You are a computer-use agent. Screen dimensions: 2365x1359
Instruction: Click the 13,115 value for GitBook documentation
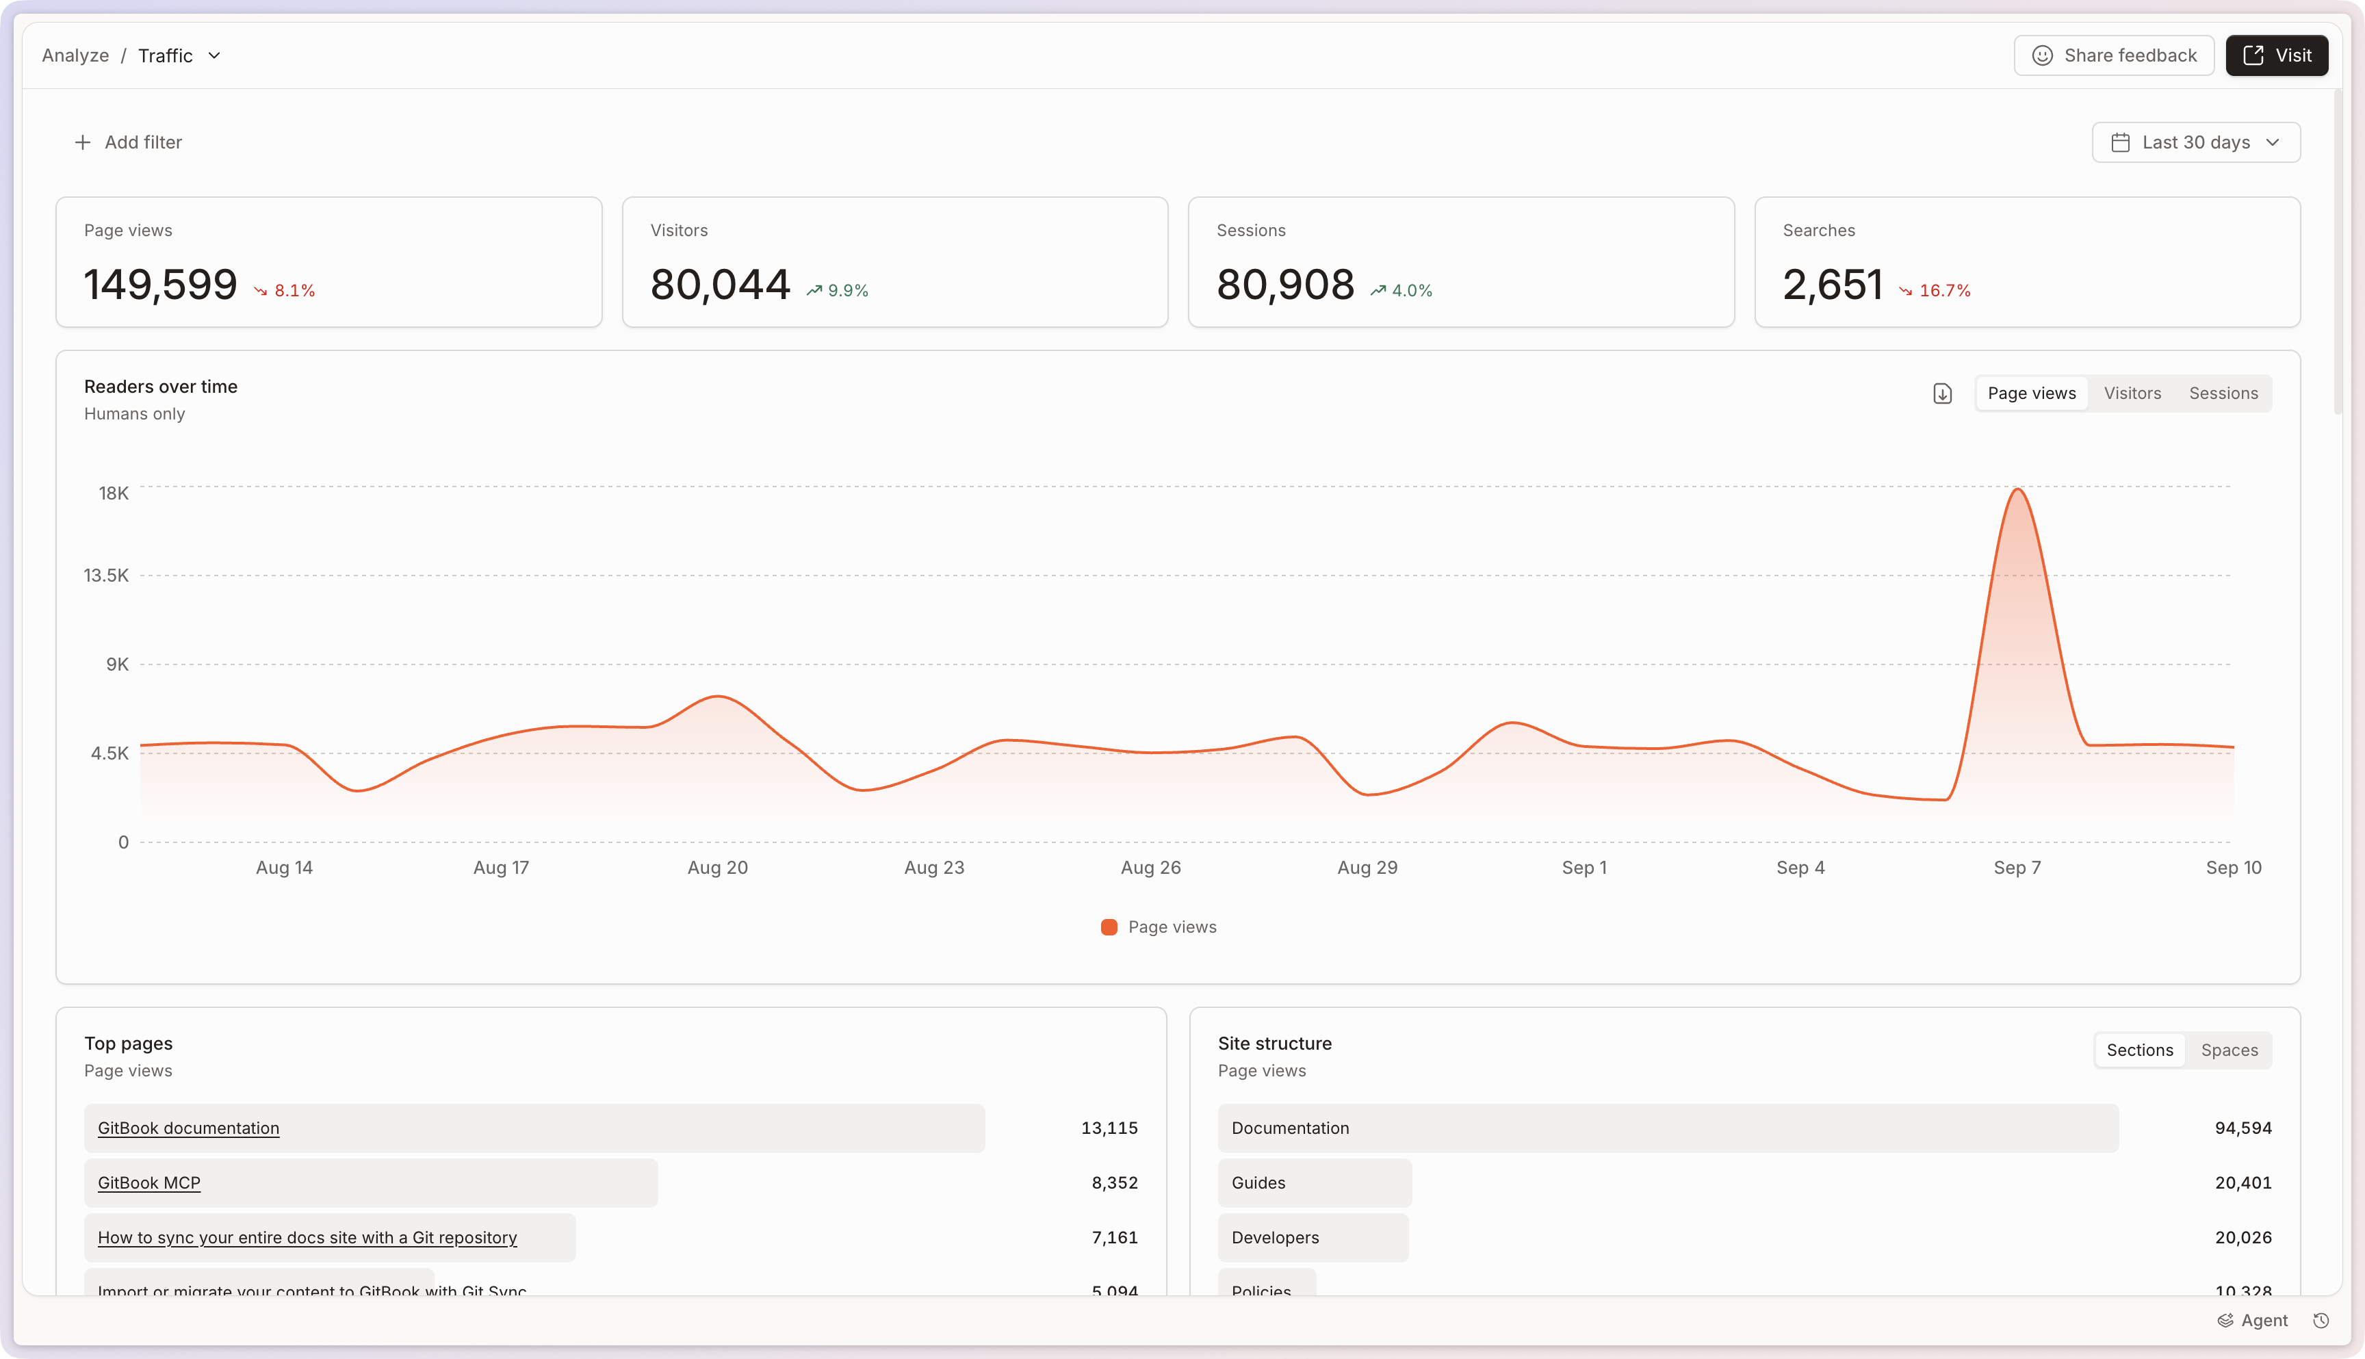pyautogui.click(x=1109, y=1128)
